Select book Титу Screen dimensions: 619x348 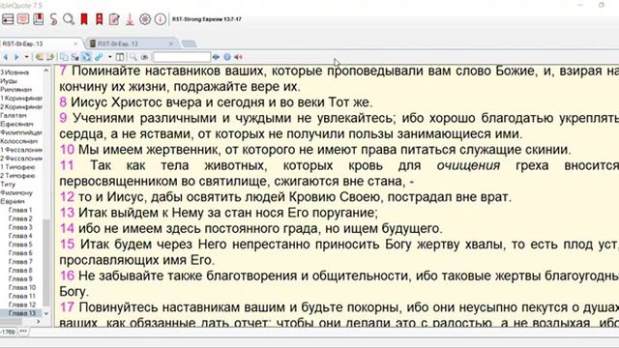coord(8,185)
